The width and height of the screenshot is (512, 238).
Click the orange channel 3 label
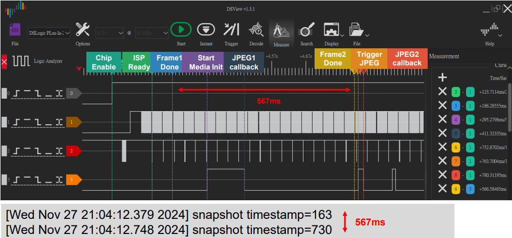[73, 179]
